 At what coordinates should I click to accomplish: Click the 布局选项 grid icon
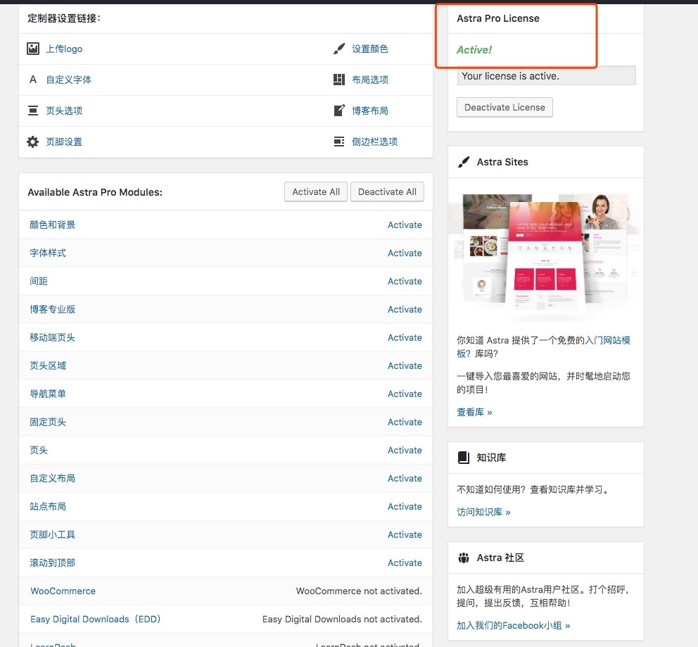(x=341, y=80)
